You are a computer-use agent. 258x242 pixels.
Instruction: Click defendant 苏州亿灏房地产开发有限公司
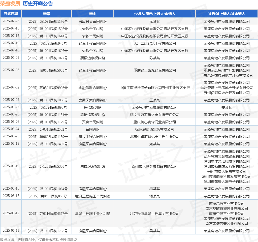coord(227,93)
